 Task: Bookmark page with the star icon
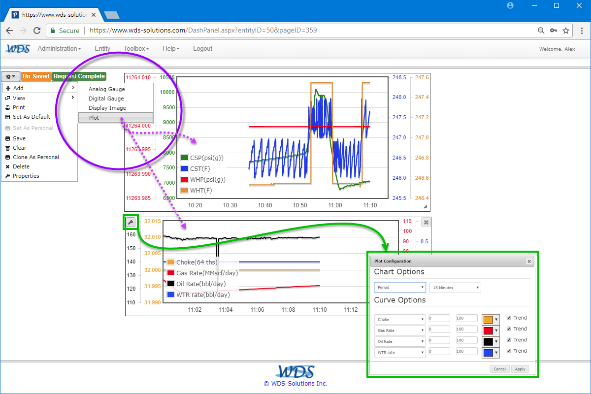566,31
